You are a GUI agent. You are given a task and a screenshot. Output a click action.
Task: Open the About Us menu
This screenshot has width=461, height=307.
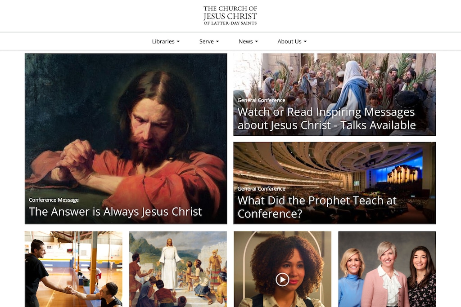click(292, 41)
